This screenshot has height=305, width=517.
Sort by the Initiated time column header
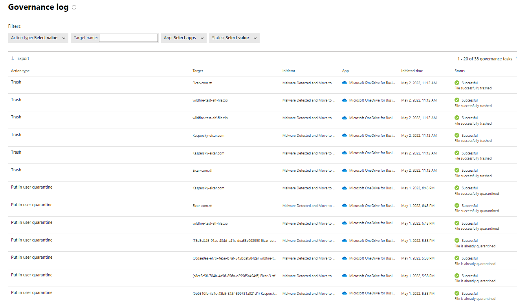click(x=412, y=71)
